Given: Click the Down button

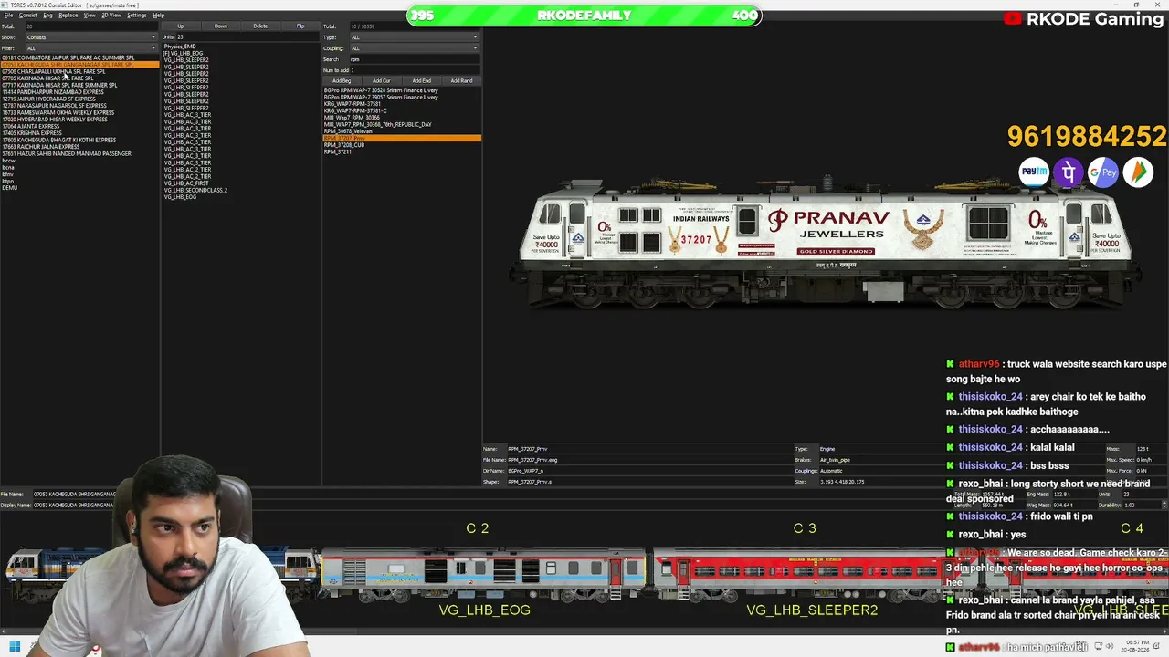Looking at the screenshot, I should (x=221, y=26).
